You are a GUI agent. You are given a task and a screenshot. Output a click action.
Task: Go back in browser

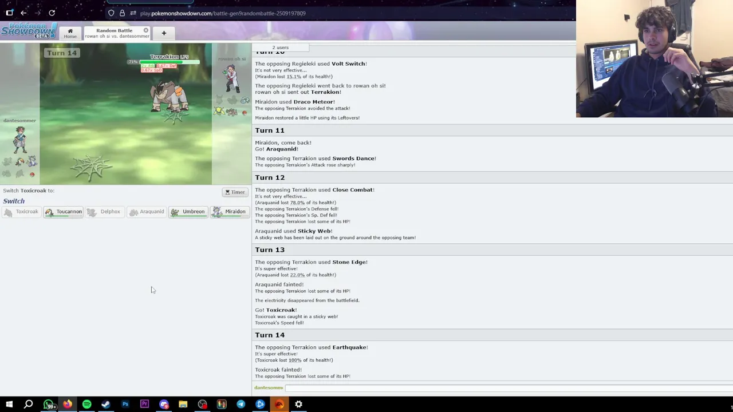pos(23,13)
